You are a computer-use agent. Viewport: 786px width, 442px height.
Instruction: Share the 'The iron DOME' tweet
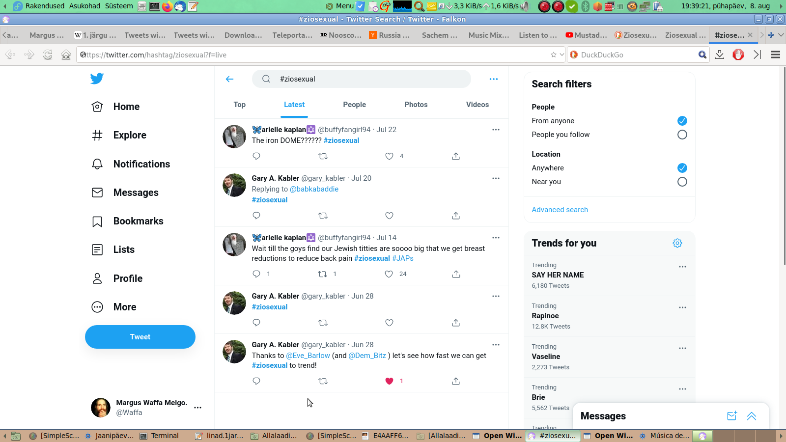pyautogui.click(x=456, y=156)
